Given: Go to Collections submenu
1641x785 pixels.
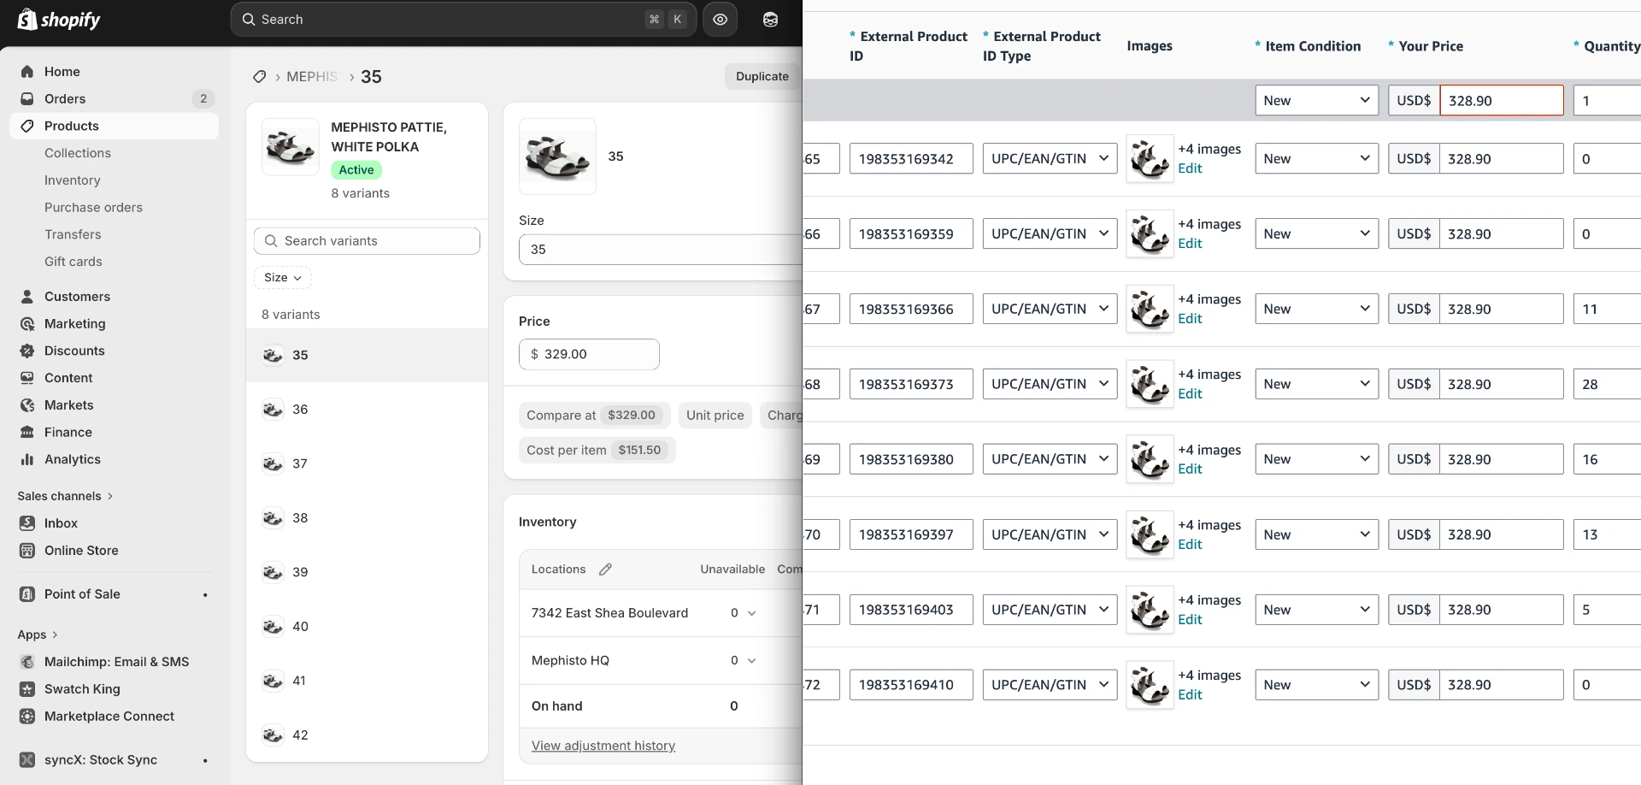Looking at the screenshot, I should [x=78, y=153].
